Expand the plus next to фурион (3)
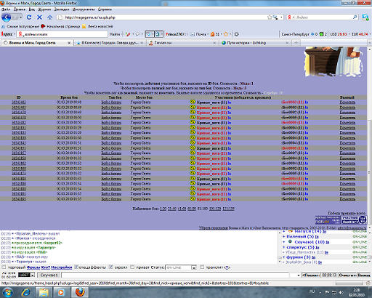The image size is (372, 298). click(284, 257)
